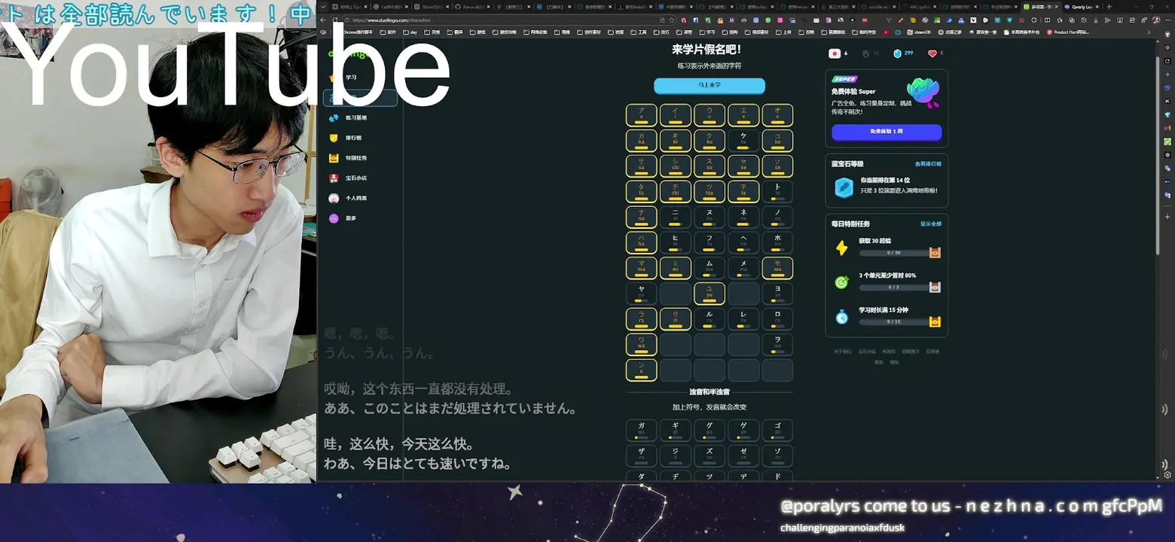
Task: Select the katakana ア (a) tile
Action: coord(641,115)
